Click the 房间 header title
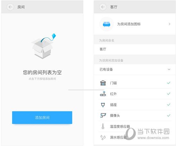Viewport: 176px width, 146px height. coord(21,7)
